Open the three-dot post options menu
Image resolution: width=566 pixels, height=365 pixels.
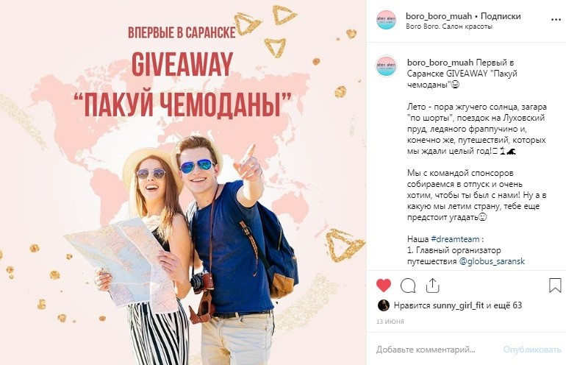[x=556, y=20]
